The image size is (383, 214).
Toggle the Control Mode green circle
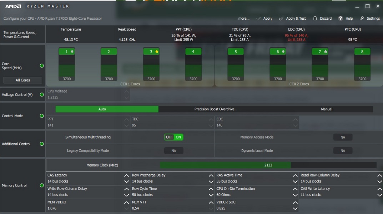[42, 116]
